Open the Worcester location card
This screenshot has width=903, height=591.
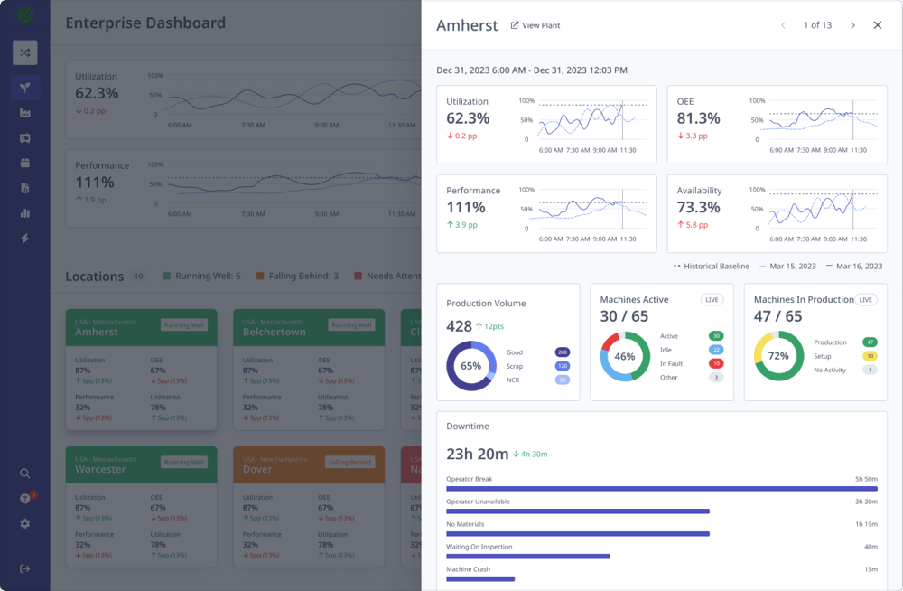pos(141,507)
